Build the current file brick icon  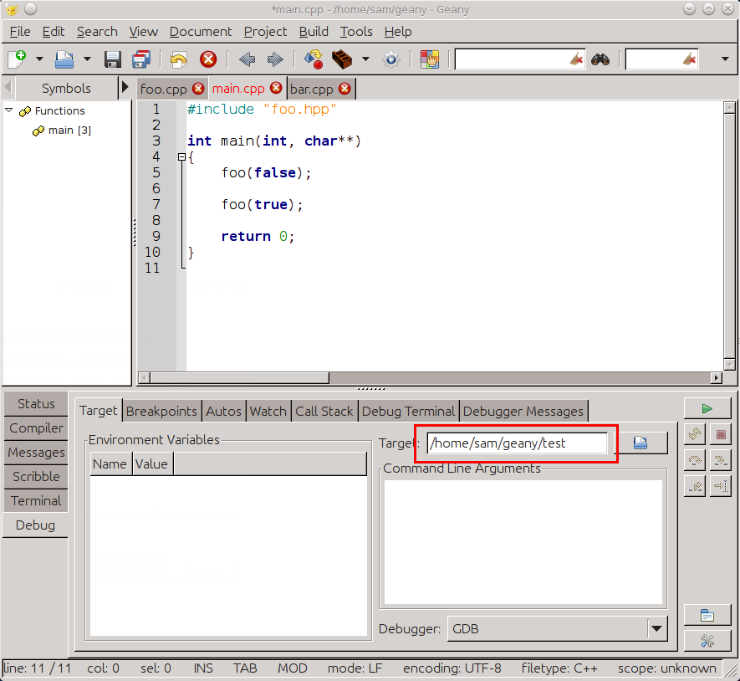[342, 59]
